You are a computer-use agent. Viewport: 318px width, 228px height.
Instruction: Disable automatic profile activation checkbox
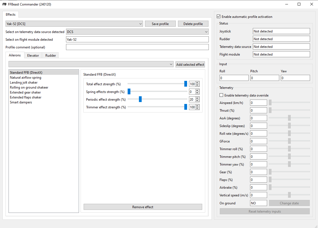click(x=219, y=17)
